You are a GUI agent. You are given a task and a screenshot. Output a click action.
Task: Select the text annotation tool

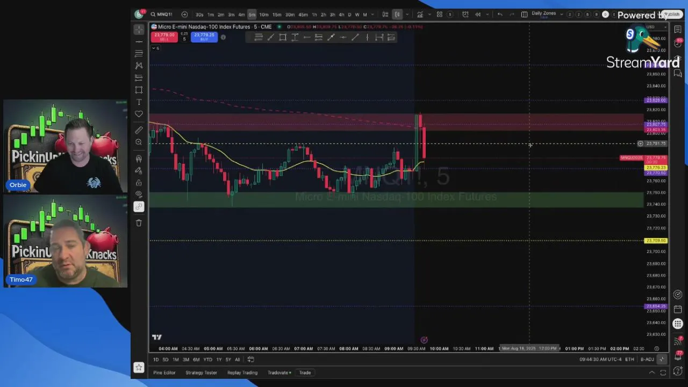[139, 102]
